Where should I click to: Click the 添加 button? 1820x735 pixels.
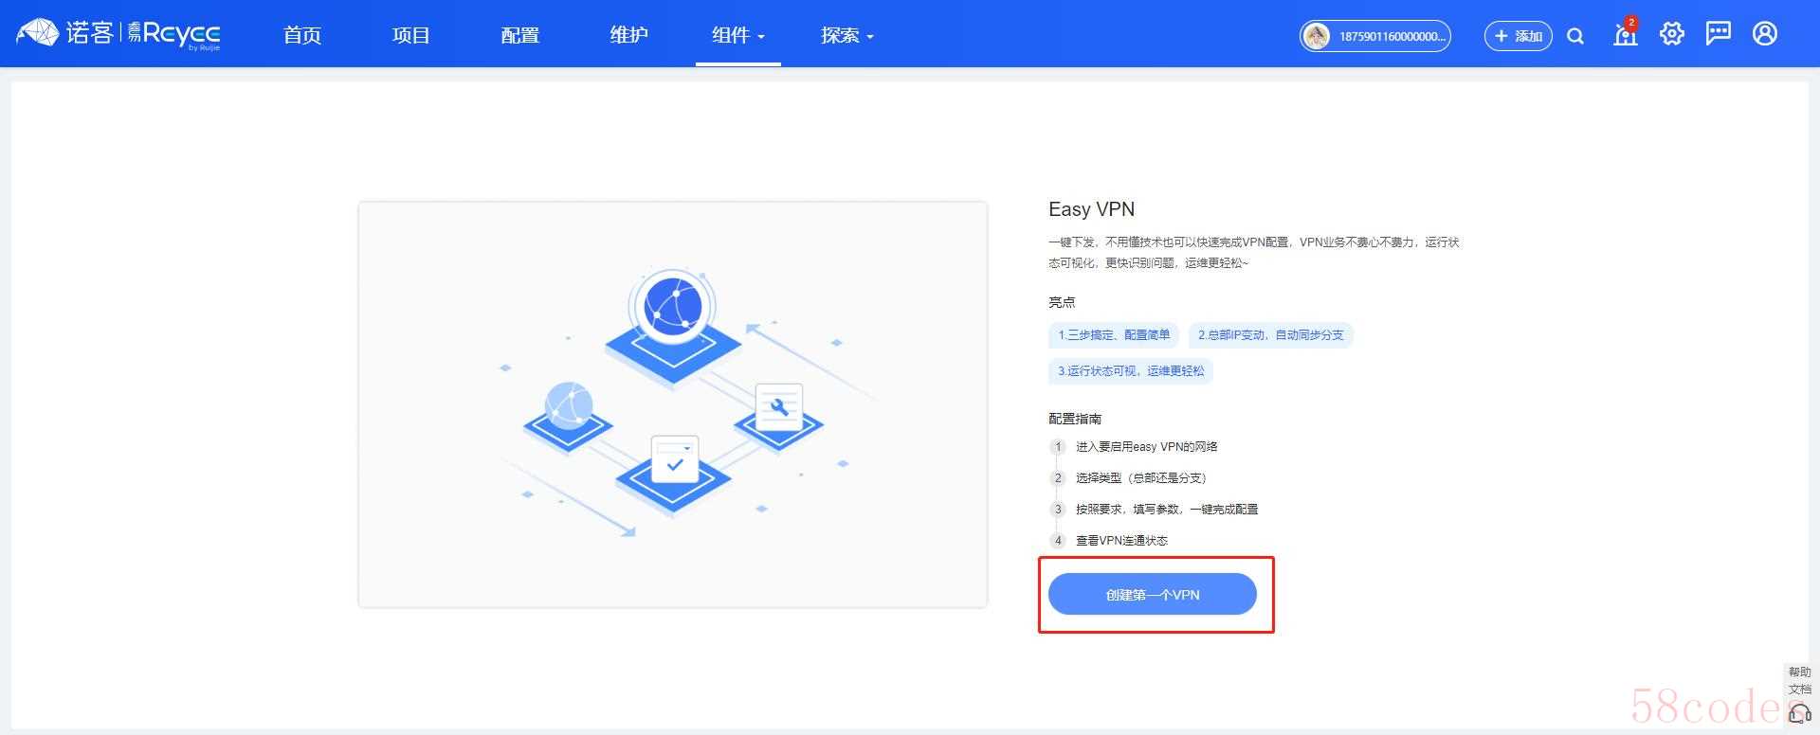tap(1518, 36)
